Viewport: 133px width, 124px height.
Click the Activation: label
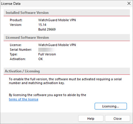point(18,59)
